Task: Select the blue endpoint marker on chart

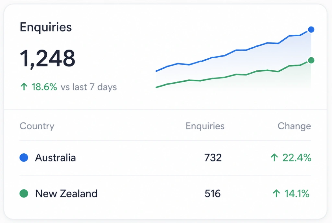Action: coord(311,29)
